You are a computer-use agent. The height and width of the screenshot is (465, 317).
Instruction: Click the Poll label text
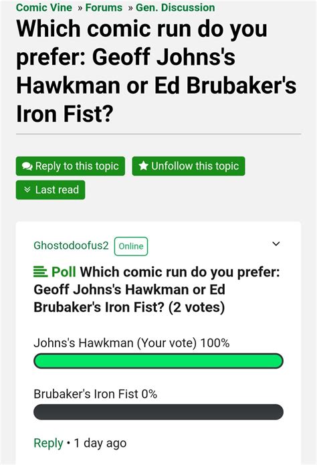click(x=64, y=272)
